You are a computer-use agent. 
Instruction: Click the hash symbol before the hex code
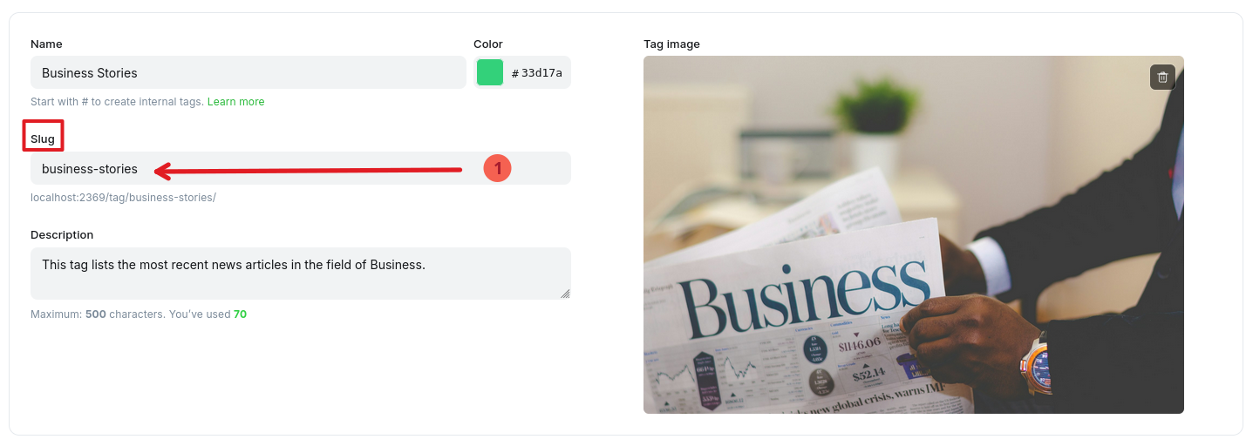(515, 74)
